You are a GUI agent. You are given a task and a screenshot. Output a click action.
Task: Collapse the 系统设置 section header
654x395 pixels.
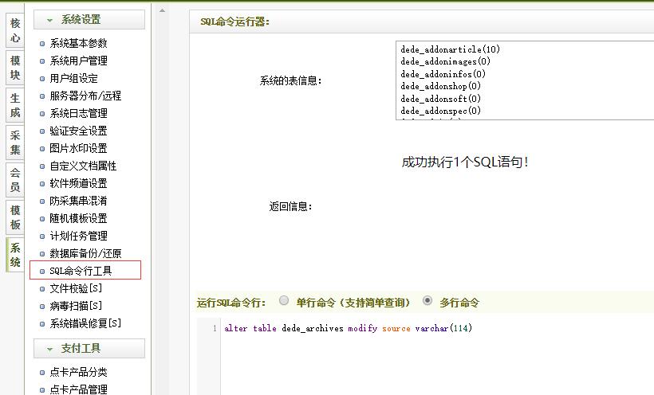[88, 20]
